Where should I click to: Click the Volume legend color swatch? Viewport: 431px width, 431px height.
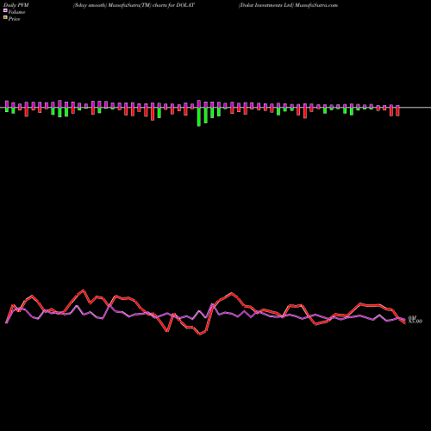[5, 10]
